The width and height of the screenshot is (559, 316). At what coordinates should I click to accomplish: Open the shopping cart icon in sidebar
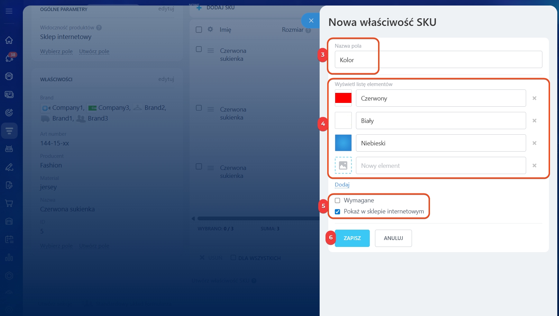(x=9, y=203)
